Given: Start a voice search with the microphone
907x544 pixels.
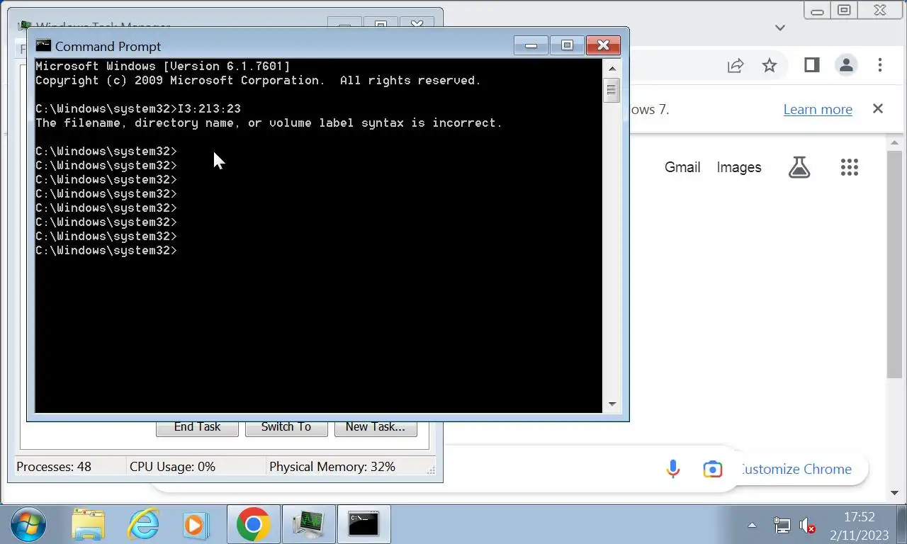Looking at the screenshot, I should pyautogui.click(x=673, y=469).
